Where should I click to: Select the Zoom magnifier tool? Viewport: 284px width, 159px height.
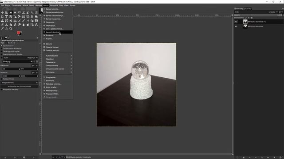click(x=11, y=29)
